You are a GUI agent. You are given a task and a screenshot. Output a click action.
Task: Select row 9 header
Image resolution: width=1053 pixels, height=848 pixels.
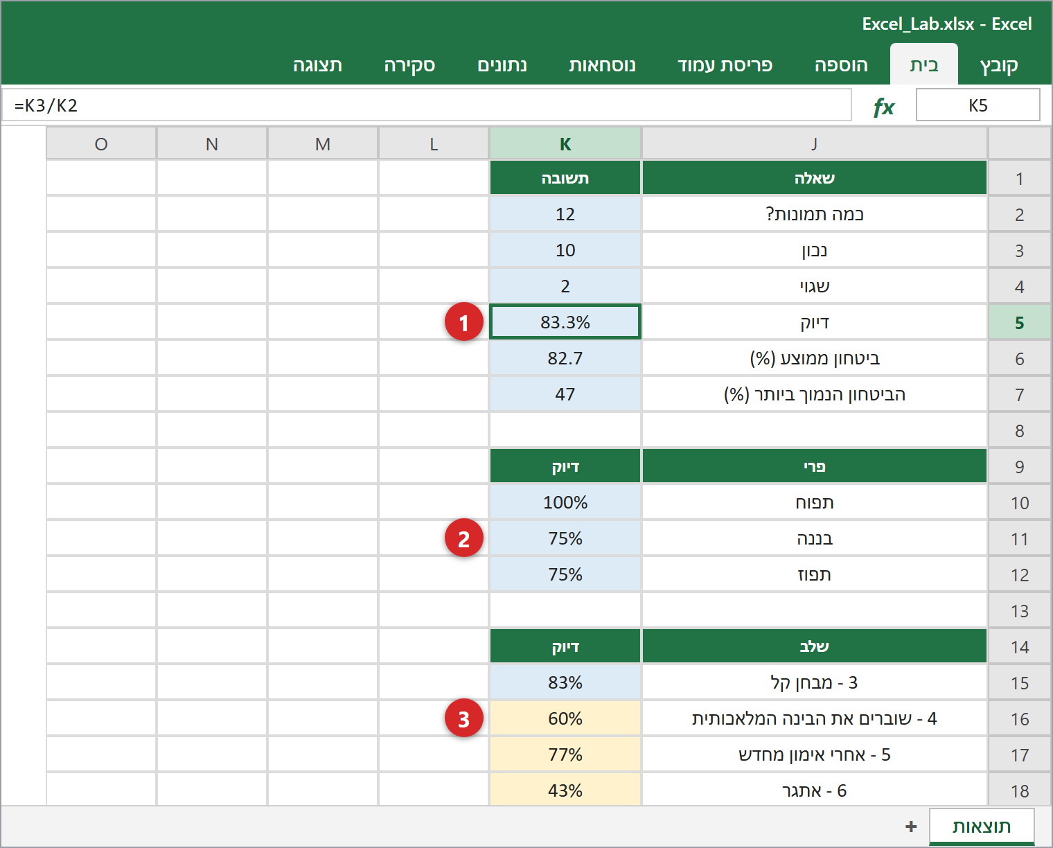pyautogui.click(x=1019, y=466)
